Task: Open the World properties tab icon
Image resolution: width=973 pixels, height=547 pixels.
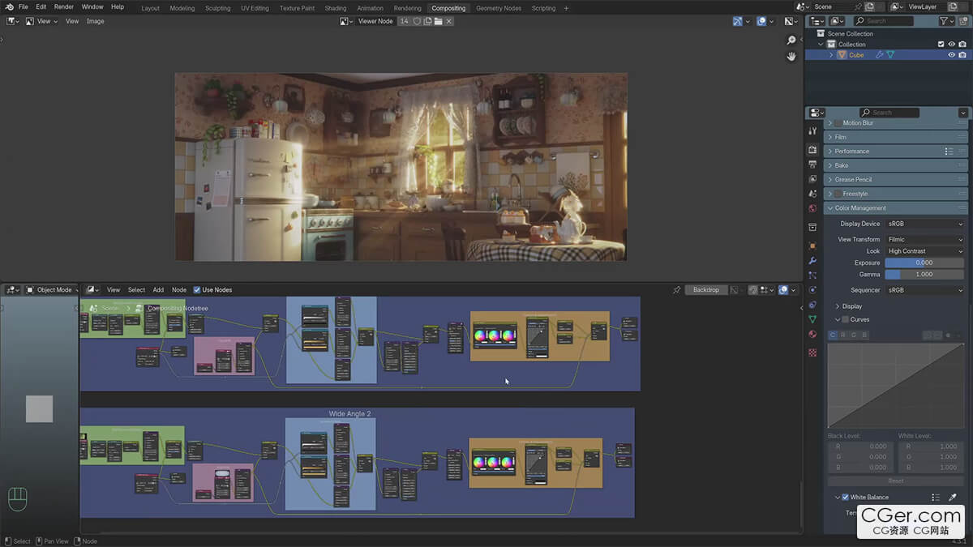Action: coord(812,208)
